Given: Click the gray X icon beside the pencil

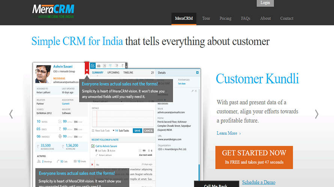Looking at the screenshot, I should click(x=196, y=91).
